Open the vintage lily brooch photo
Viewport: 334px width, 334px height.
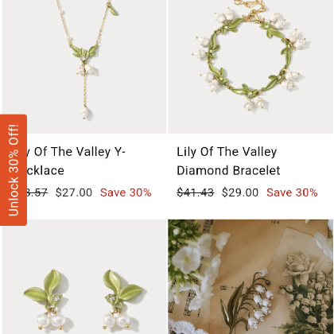[x=250, y=277]
